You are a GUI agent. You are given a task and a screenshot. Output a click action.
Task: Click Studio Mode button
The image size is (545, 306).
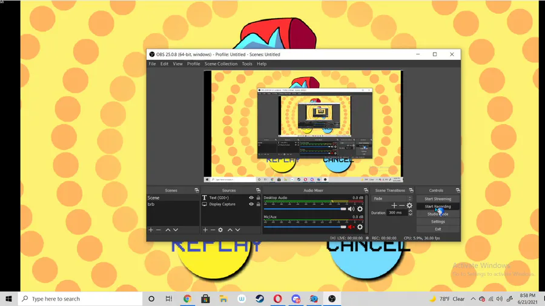coord(438,214)
